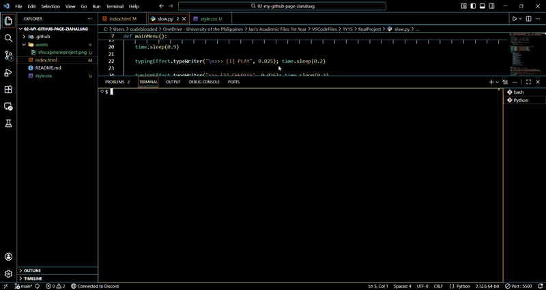This screenshot has height=290, width=546.
Task: Open the Terminal menu in menu bar
Action: point(115,6)
